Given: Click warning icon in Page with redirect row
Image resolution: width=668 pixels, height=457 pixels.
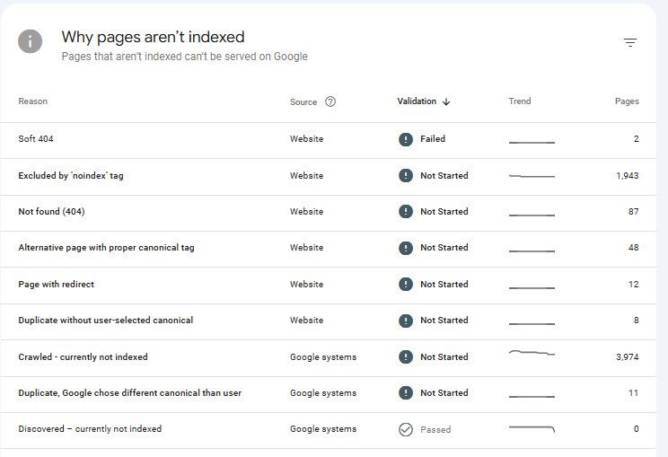Looking at the screenshot, I should (406, 285).
